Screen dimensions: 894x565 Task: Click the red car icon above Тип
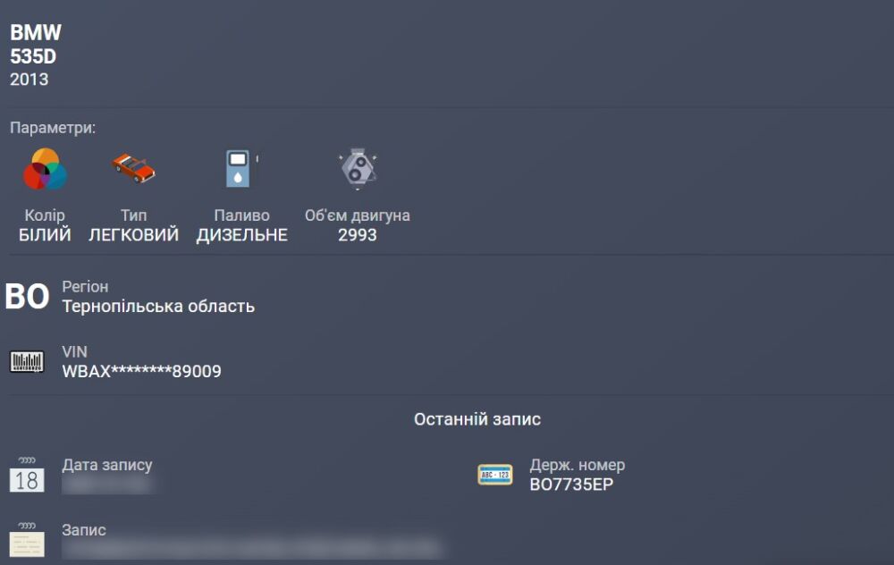pos(133,168)
